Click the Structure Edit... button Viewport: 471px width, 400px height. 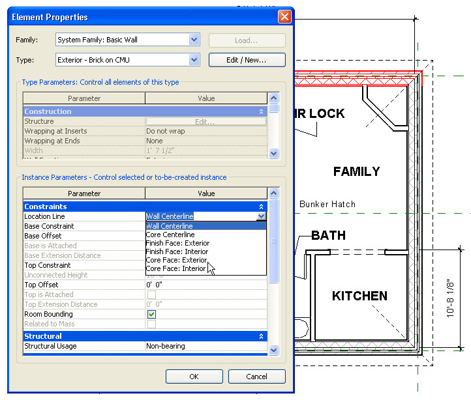(x=205, y=122)
